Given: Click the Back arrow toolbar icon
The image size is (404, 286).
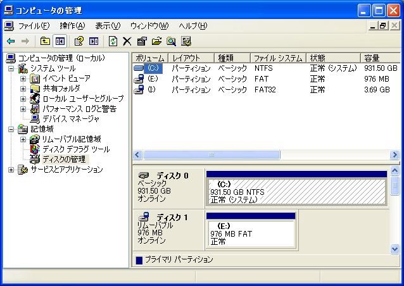Looking at the screenshot, I should (x=11, y=41).
